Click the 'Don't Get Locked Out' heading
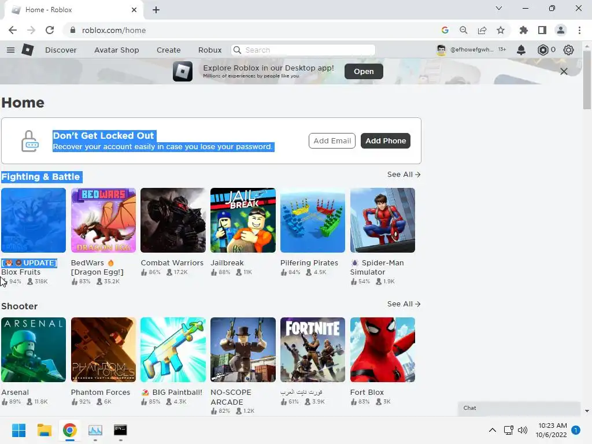The height and width of the screenshot is (444, 592). point(103,135)
